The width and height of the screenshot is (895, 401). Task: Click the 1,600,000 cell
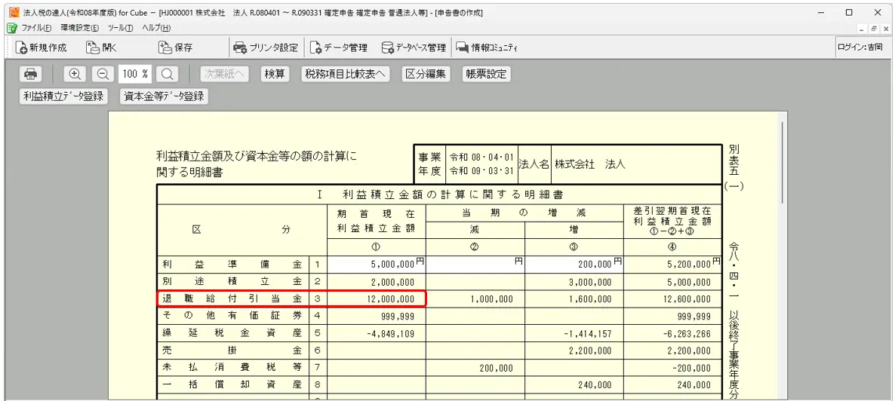pyautogui.click(x=574, y=299)
